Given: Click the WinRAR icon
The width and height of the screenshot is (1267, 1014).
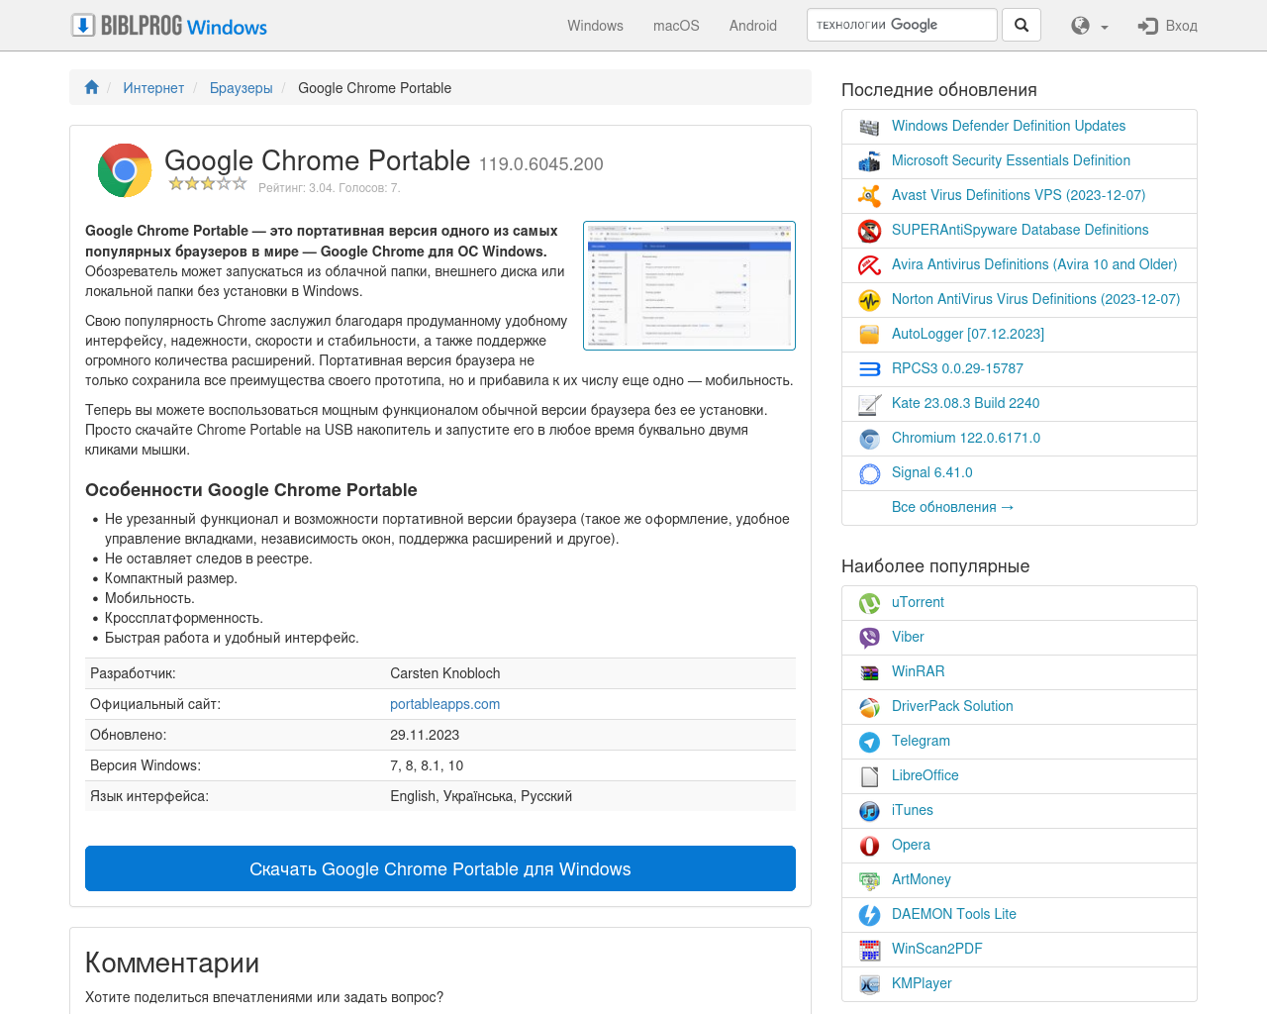Looking at the screenshot, I should (x=869, y=672).
